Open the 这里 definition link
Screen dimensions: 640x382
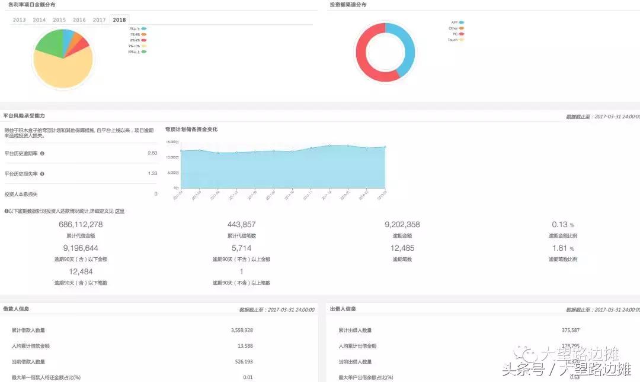[119, 211]
